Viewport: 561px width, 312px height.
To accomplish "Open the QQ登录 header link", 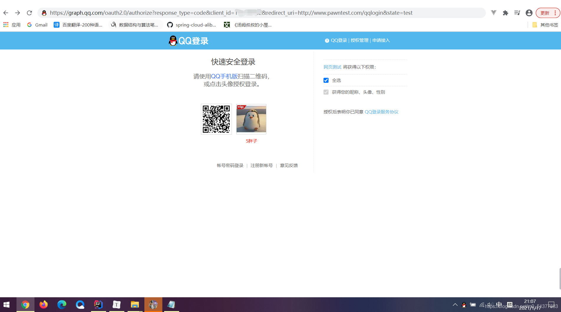I will click(339, 40).
